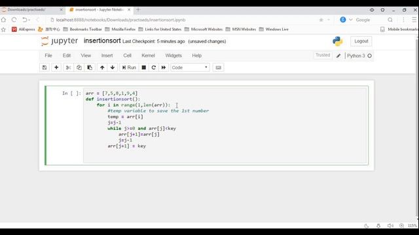Cut selected cells with the scissors icon
Image resolution: width=419 pixels, height=235 pixels.
tap(68, 68)
